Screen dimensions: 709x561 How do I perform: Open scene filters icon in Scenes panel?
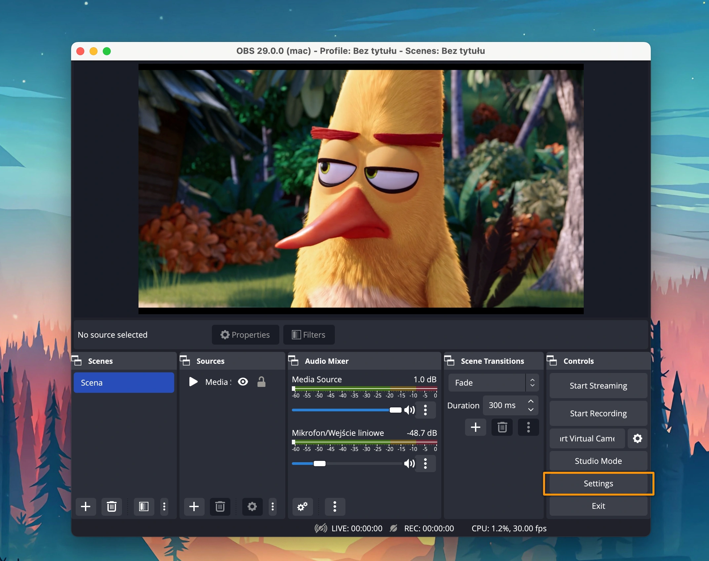pos(144,506)
